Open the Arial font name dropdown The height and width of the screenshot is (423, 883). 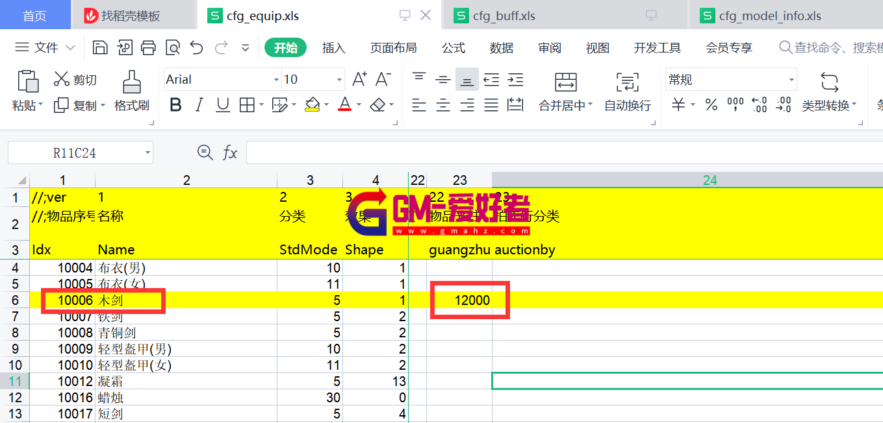pyautogui.click(x=275, y=80)
